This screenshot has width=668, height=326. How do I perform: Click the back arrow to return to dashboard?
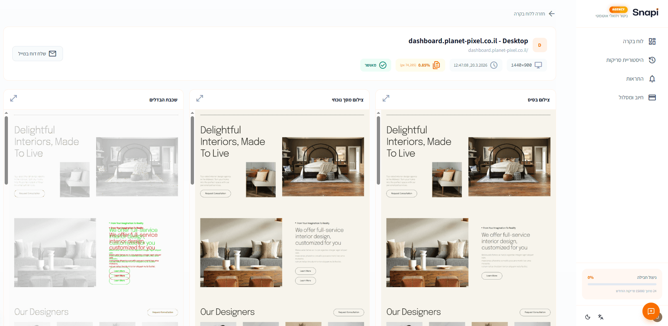coord(551,14)
